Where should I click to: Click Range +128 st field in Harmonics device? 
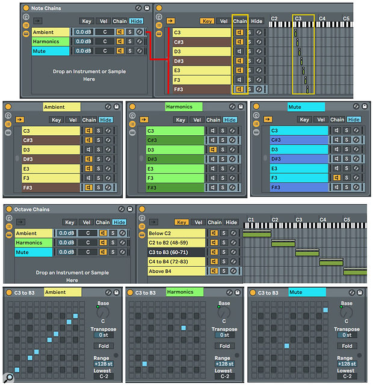tap(224, 364)
